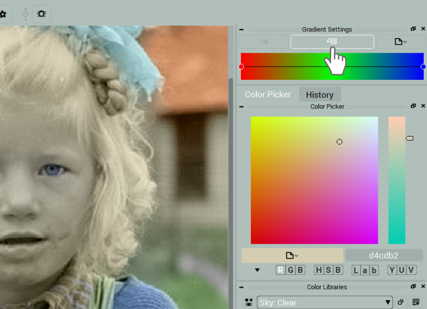Click the hex value field d4cdb2
Viewport: 427px width, 309px height.
point(384,255)
